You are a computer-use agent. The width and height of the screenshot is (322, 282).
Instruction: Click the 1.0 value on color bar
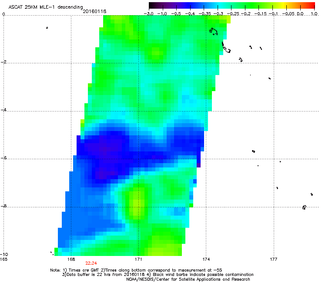[314, 14]
